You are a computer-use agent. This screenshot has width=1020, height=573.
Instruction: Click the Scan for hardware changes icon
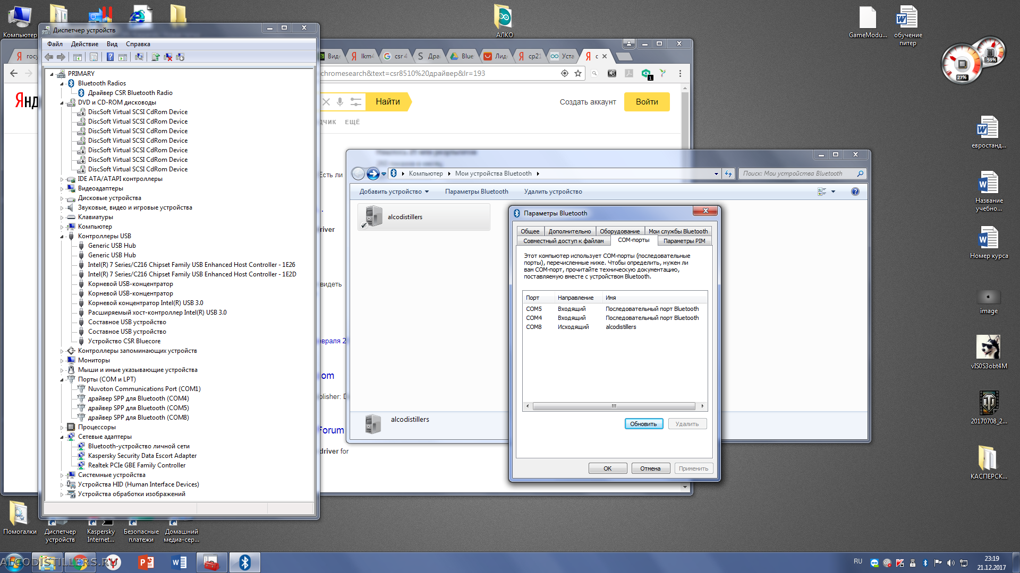click(x=139, y=57)
